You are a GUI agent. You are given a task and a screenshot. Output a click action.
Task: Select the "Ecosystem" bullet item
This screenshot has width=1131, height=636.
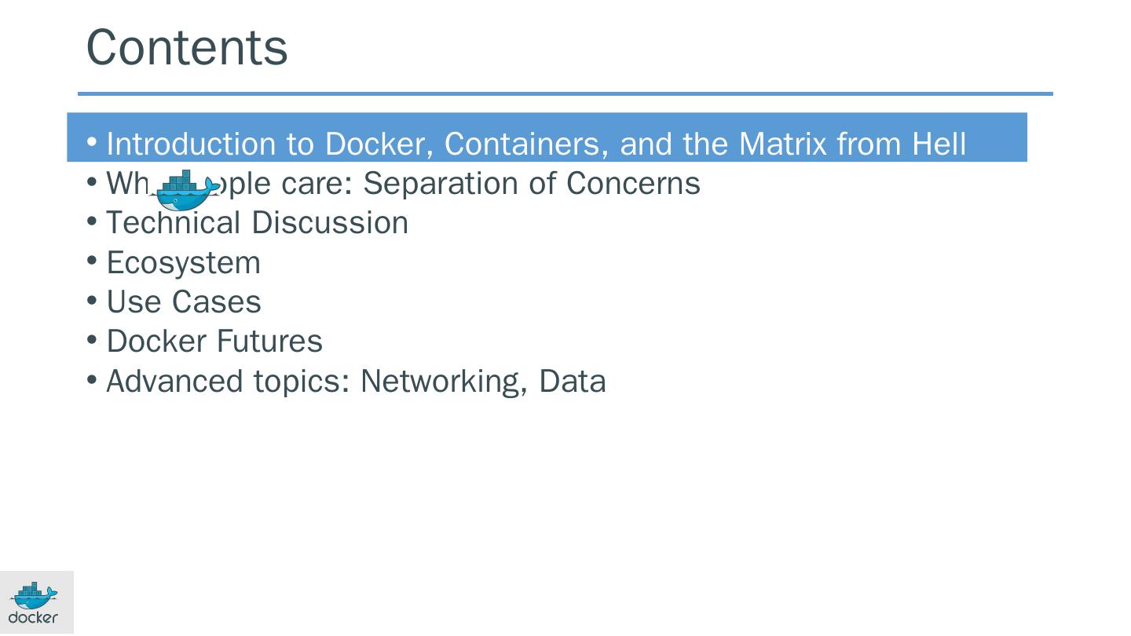(x=183, y=263)
